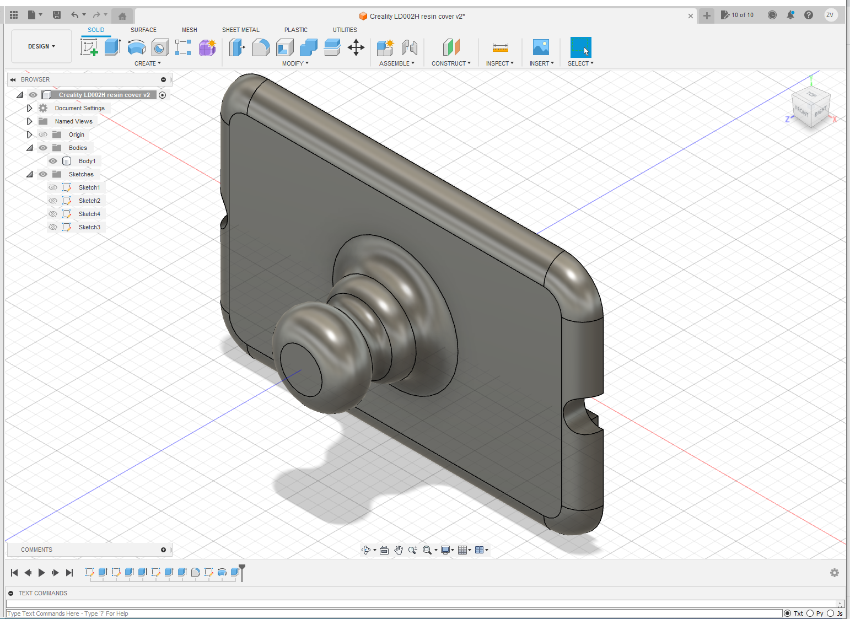Switch to the UTILITIES tab
Image resolution: width=850 pixels, height=619 pixels.
[x=345, y=30]
